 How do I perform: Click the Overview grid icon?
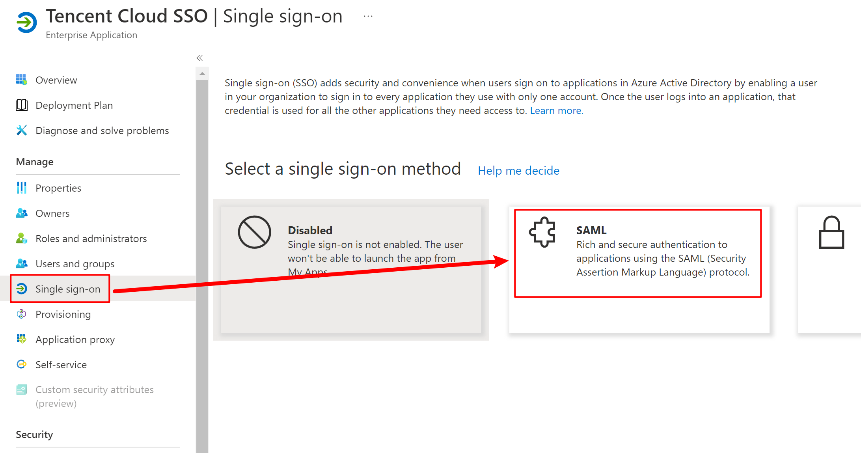(22, 80)
